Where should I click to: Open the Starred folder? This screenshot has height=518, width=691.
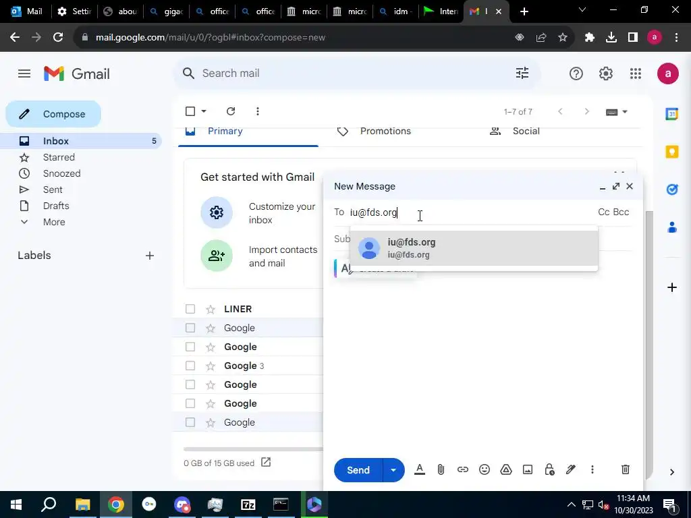59,157
